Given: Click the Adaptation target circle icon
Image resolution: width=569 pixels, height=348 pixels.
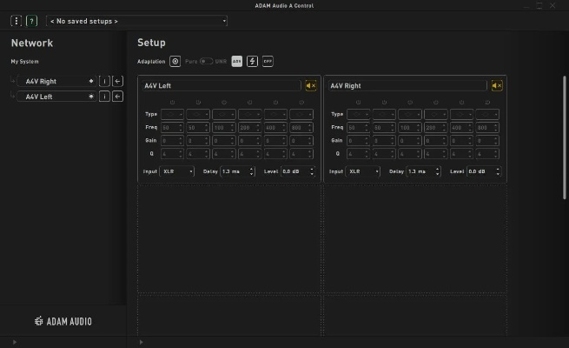Looking at the screenshot, I should click(175, 62).
